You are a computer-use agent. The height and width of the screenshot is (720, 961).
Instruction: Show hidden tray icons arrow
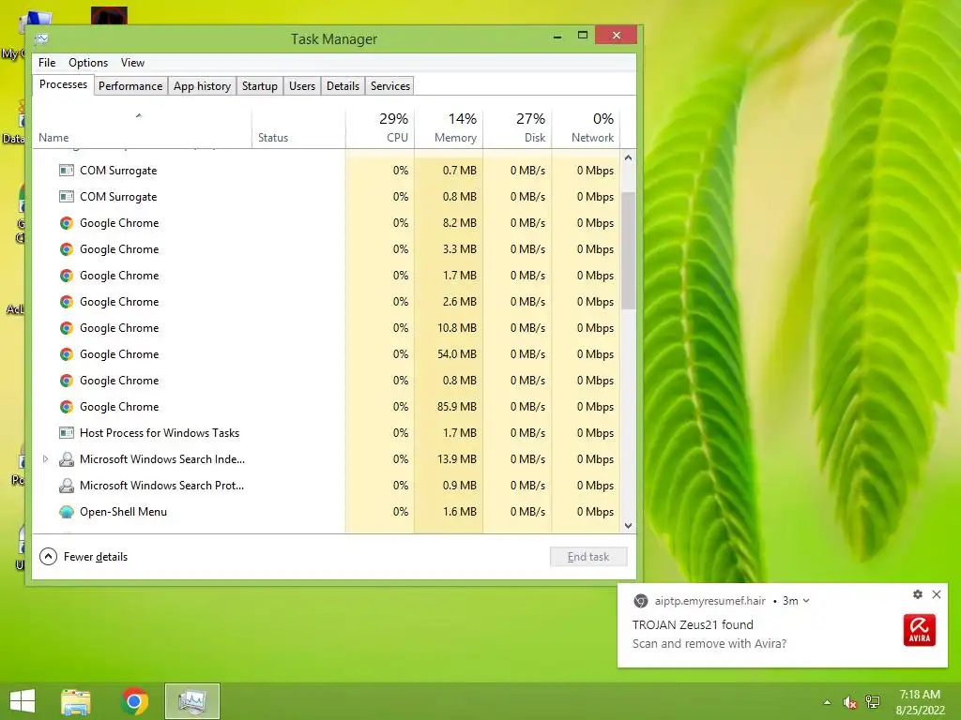click(828, 702)
